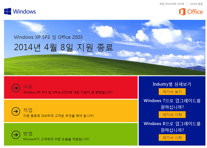The height and width of the screenshot is (148, 207).
Task: Click the '2014년 4월 8일 지원 종료' headline
Action: [64, 47]
